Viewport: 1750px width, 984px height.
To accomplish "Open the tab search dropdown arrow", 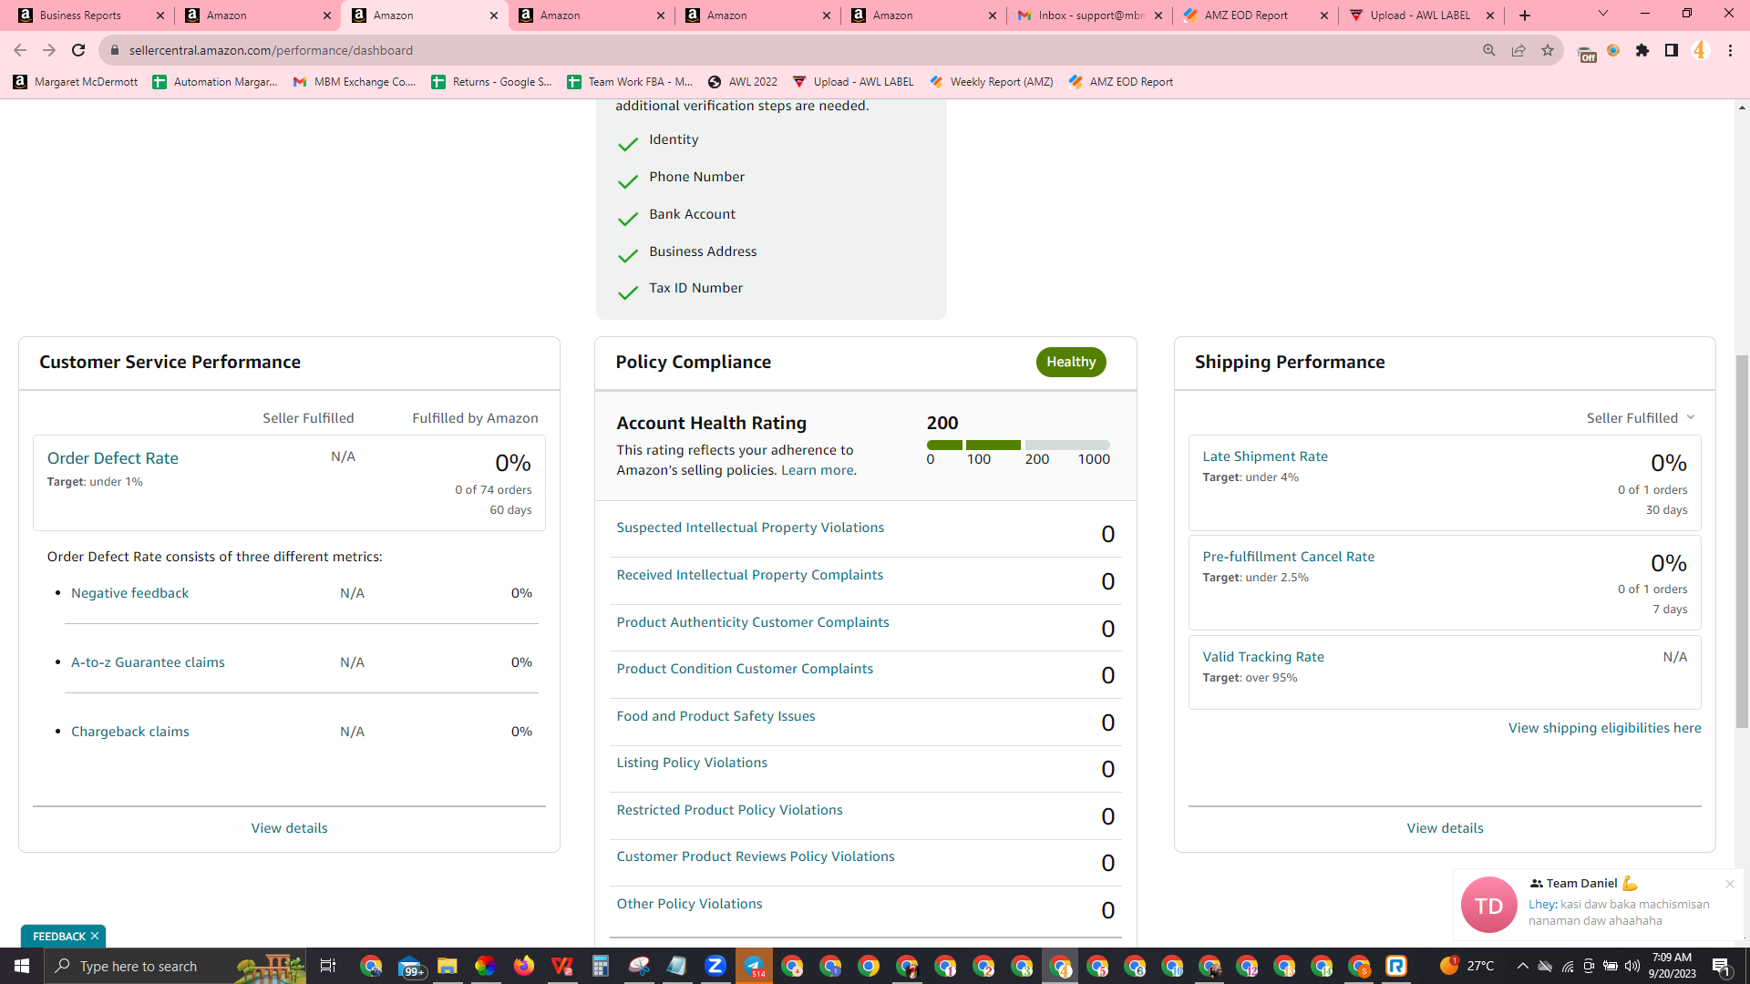I will coord(1603,14).
